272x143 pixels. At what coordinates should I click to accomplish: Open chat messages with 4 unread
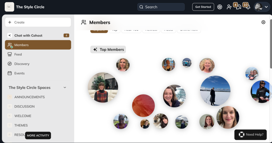[x=238, y=7]
